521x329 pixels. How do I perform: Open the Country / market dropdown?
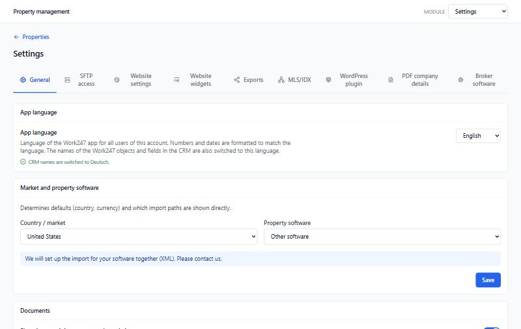(x=139, y=237)
